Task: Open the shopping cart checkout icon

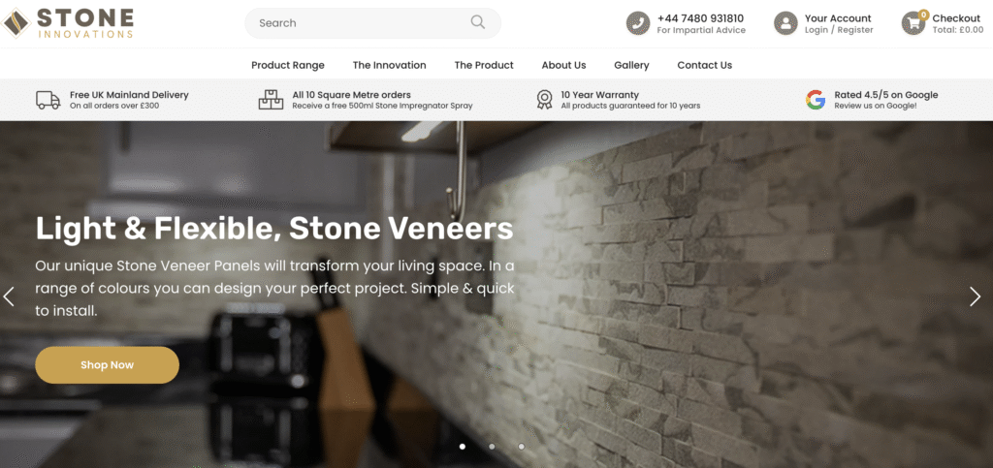Action: pos(913,23)
